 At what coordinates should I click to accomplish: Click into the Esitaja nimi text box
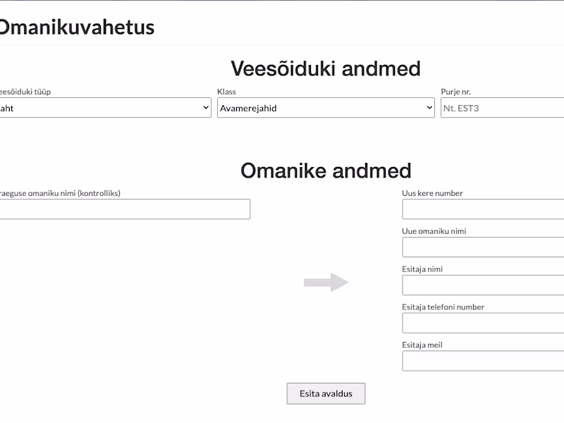click(483, 286)
